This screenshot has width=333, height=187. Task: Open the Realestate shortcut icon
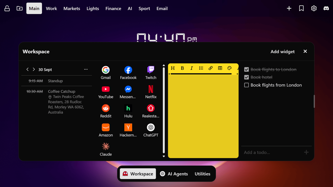tap(151, 108)
